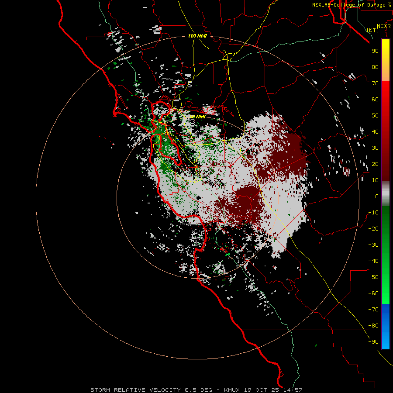Image resolution: width=393 pixels, height=393 pixels.
Task: Click the -50 scale value
Action: coord(373,277)
